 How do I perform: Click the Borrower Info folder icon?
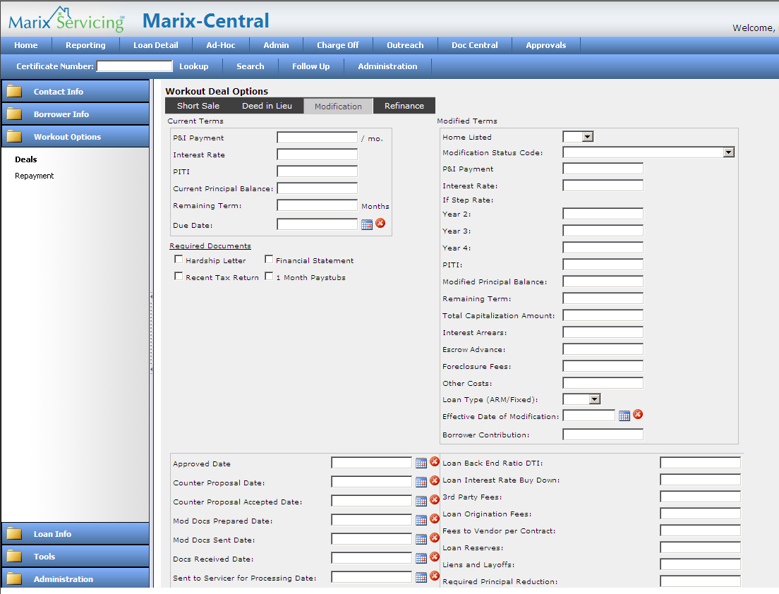[x=14, y=114]
